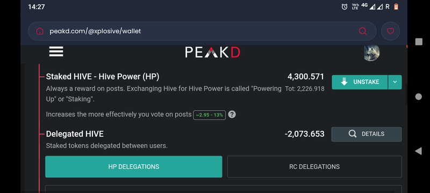Click the ~2.95 - 13% APR badge

(210, 115)
